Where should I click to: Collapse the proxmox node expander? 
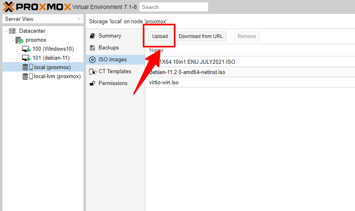tap(13, 40)
